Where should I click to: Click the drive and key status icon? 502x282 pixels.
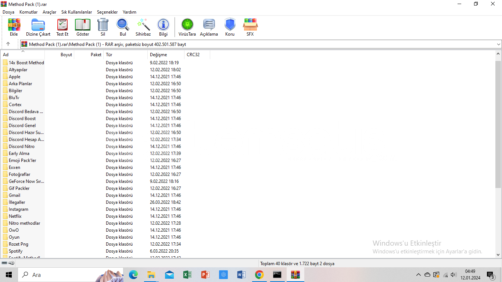click(8, 263)
